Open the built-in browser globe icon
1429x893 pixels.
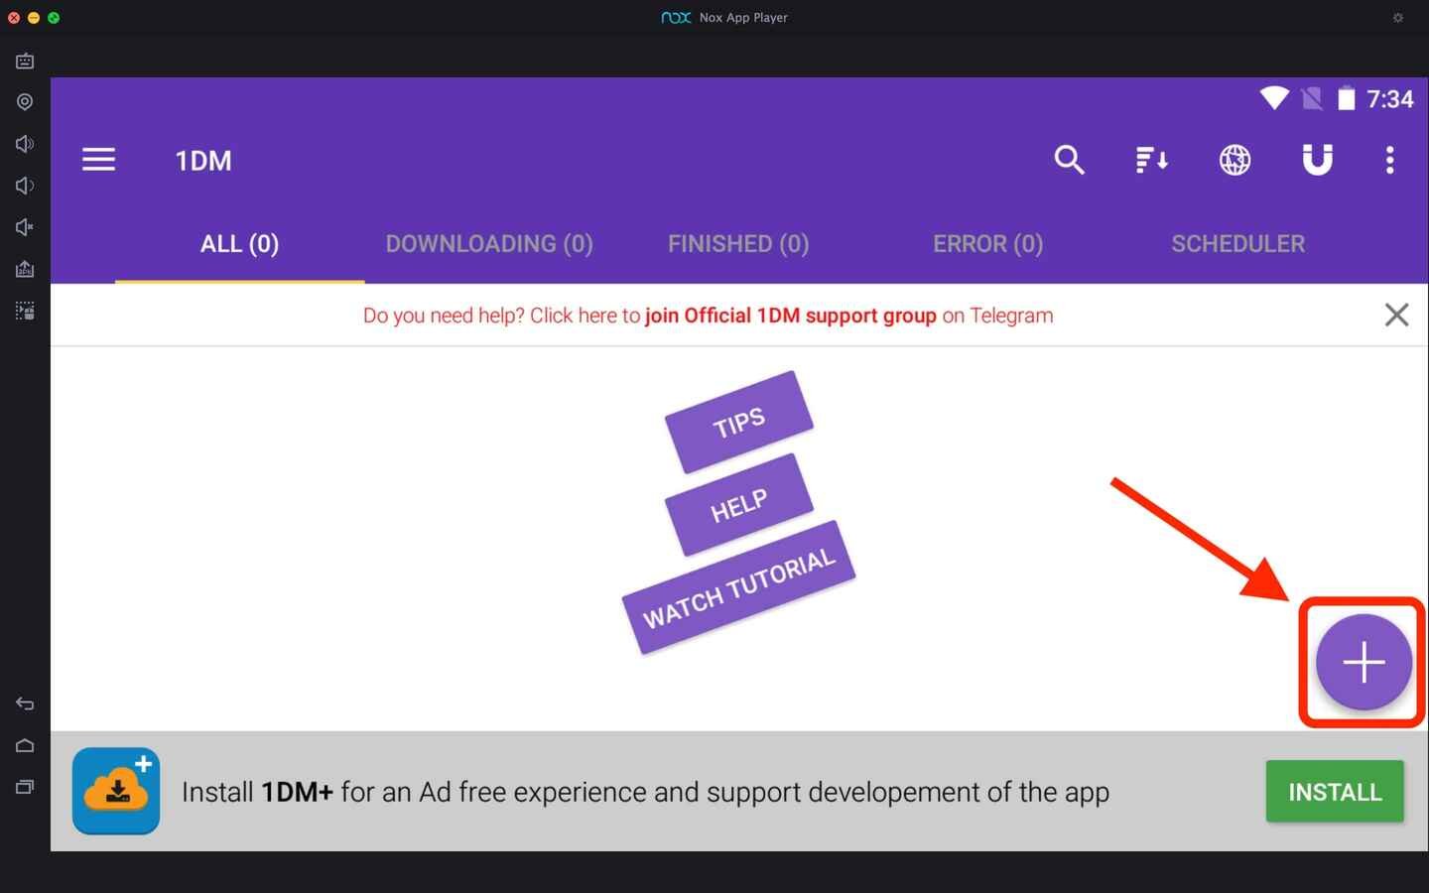[1234, 160]
